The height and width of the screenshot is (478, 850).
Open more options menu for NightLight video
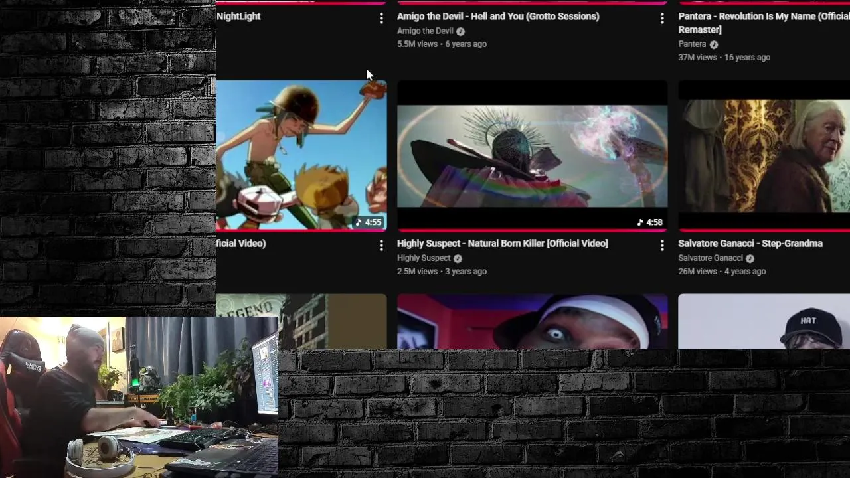click(x=381, y=19)
